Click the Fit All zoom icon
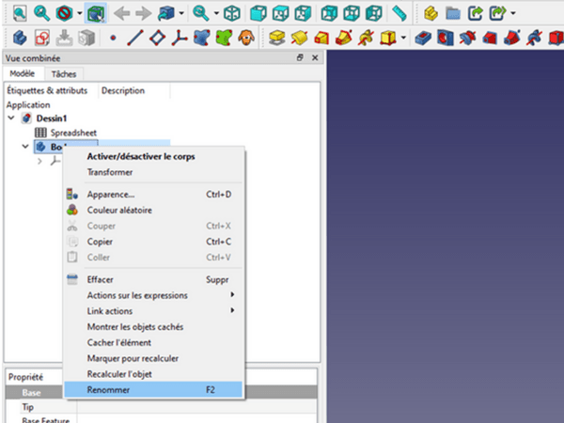This screenshot has width=564, height=423. 19,14
